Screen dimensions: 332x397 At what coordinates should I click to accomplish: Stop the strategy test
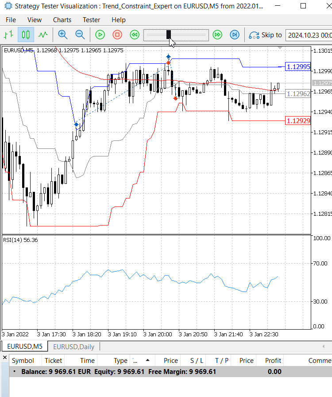117,35
